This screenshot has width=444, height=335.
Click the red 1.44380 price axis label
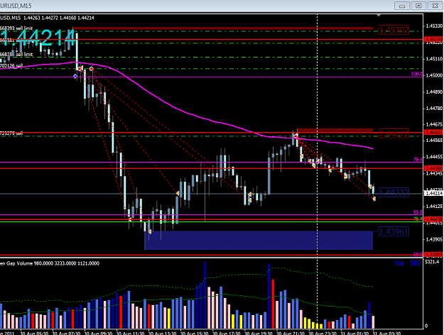point(434,168)
